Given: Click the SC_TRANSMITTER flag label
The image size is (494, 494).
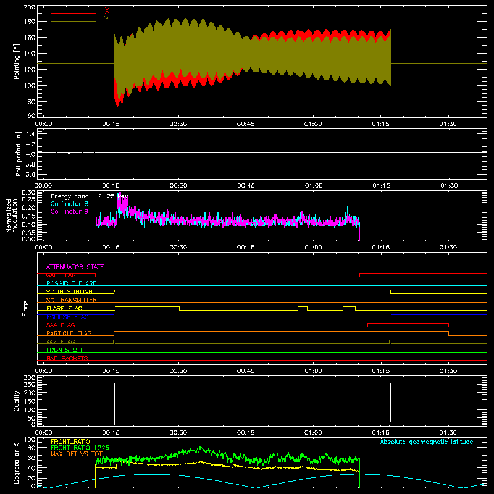Looking at the screenshot, I should 72,300.
